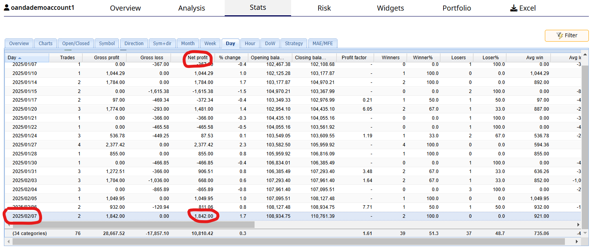Image resolution: width=592 pixels, height=248 pixels.
Task: Select the 2025/01/27 day row
Action: coord(293,145)
